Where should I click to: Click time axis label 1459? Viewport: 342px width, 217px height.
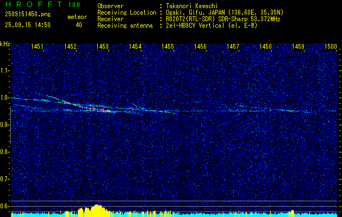[298, 46]
